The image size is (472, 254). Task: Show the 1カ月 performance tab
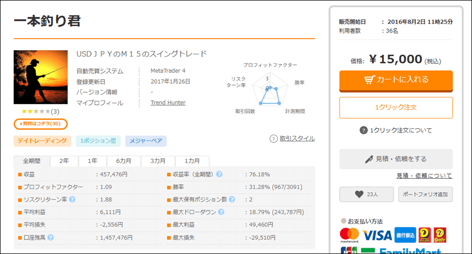pyautogui.click(x=191, y=161)
